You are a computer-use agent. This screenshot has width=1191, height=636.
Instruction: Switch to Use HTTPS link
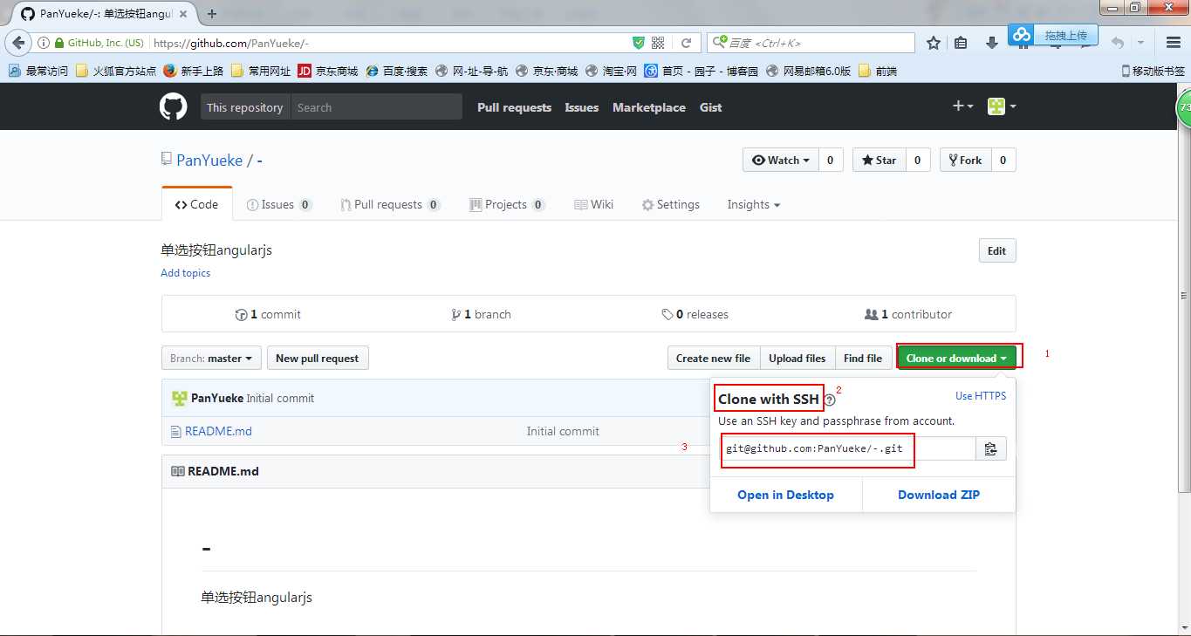pos(980,396)
